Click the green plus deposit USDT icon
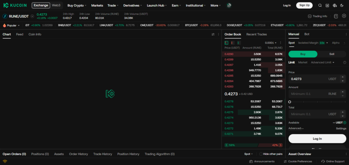The height and width of the screenshot is (165, 349). (x=345, y=122)
